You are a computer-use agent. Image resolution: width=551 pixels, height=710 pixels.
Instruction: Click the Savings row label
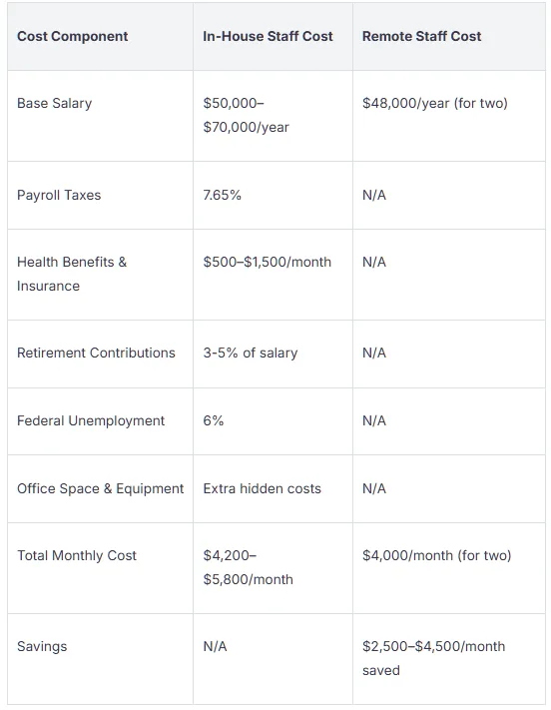(42, 646)
